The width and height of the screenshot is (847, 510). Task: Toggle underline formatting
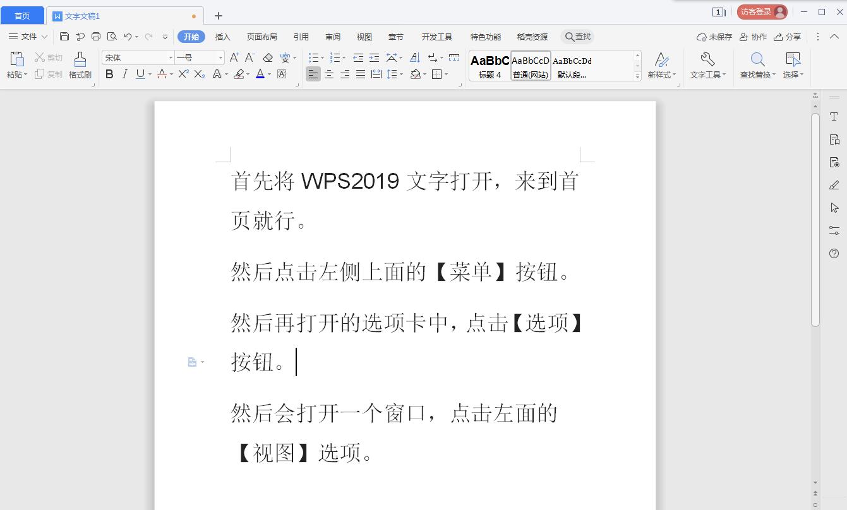(139, 74)
